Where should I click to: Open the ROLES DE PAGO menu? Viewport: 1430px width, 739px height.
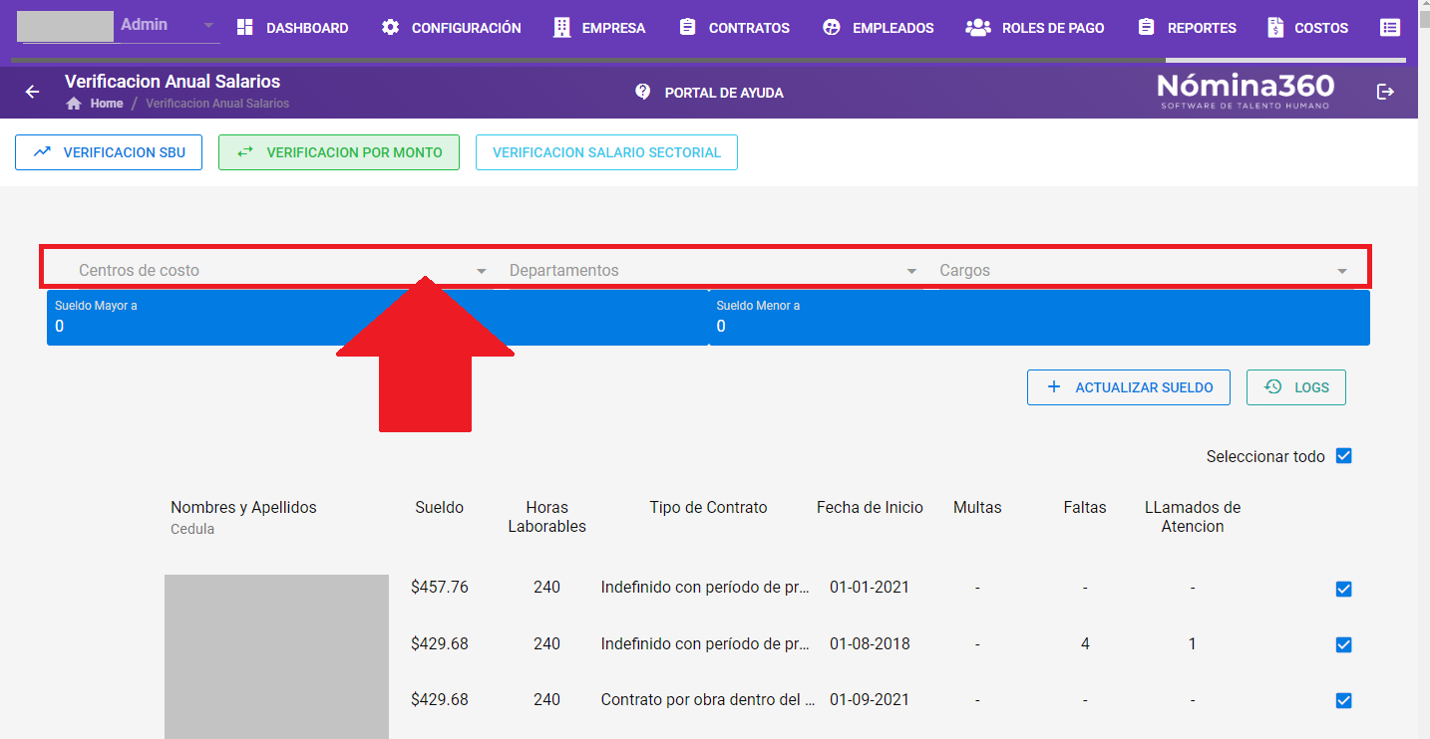tap(1035, 28)
